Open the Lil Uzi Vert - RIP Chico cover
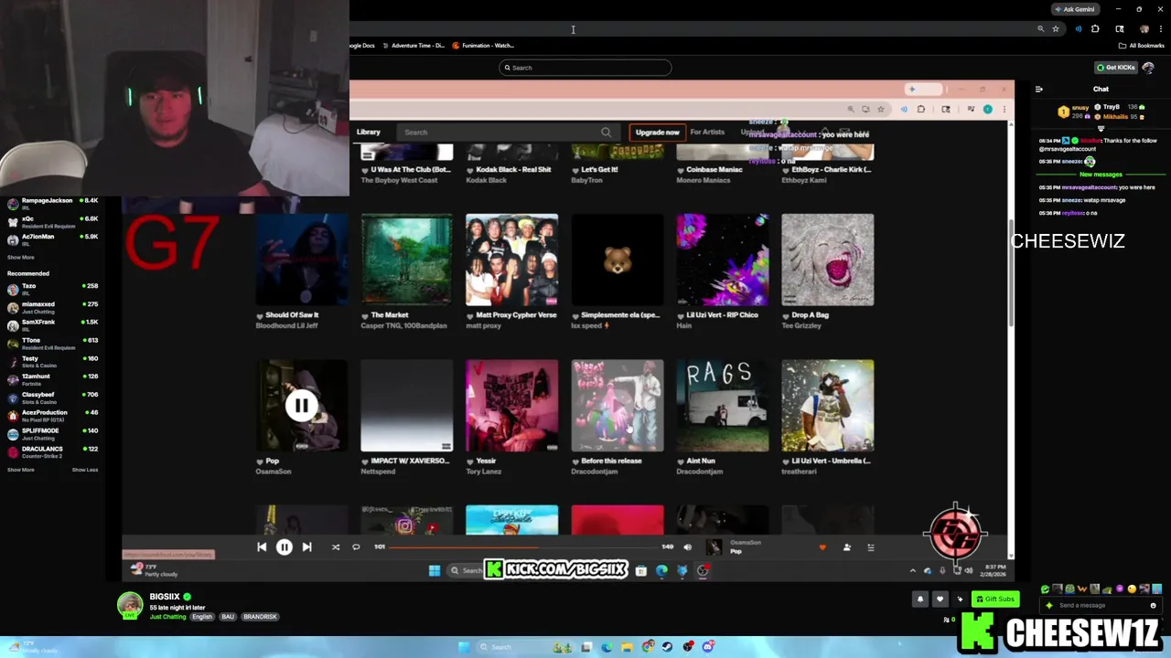Viewport: 1171px width, 658px height. (x=723, y=260)
